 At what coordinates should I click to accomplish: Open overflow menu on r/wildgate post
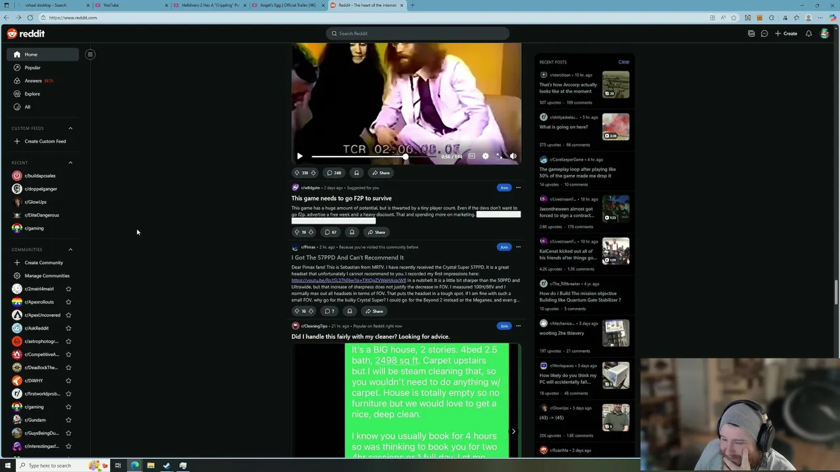(x=518, y=187)
